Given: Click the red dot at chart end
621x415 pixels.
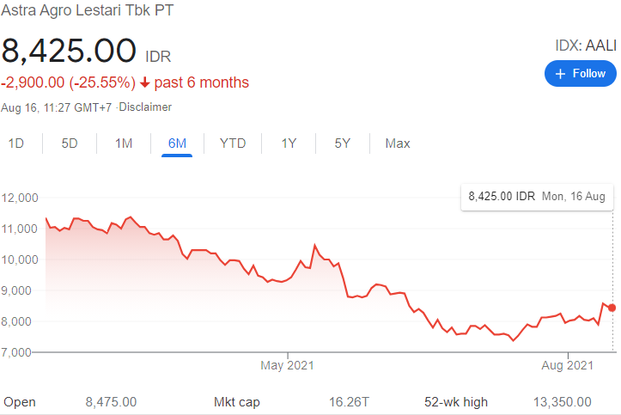Looking at the screenshot, I should [612, 308].
